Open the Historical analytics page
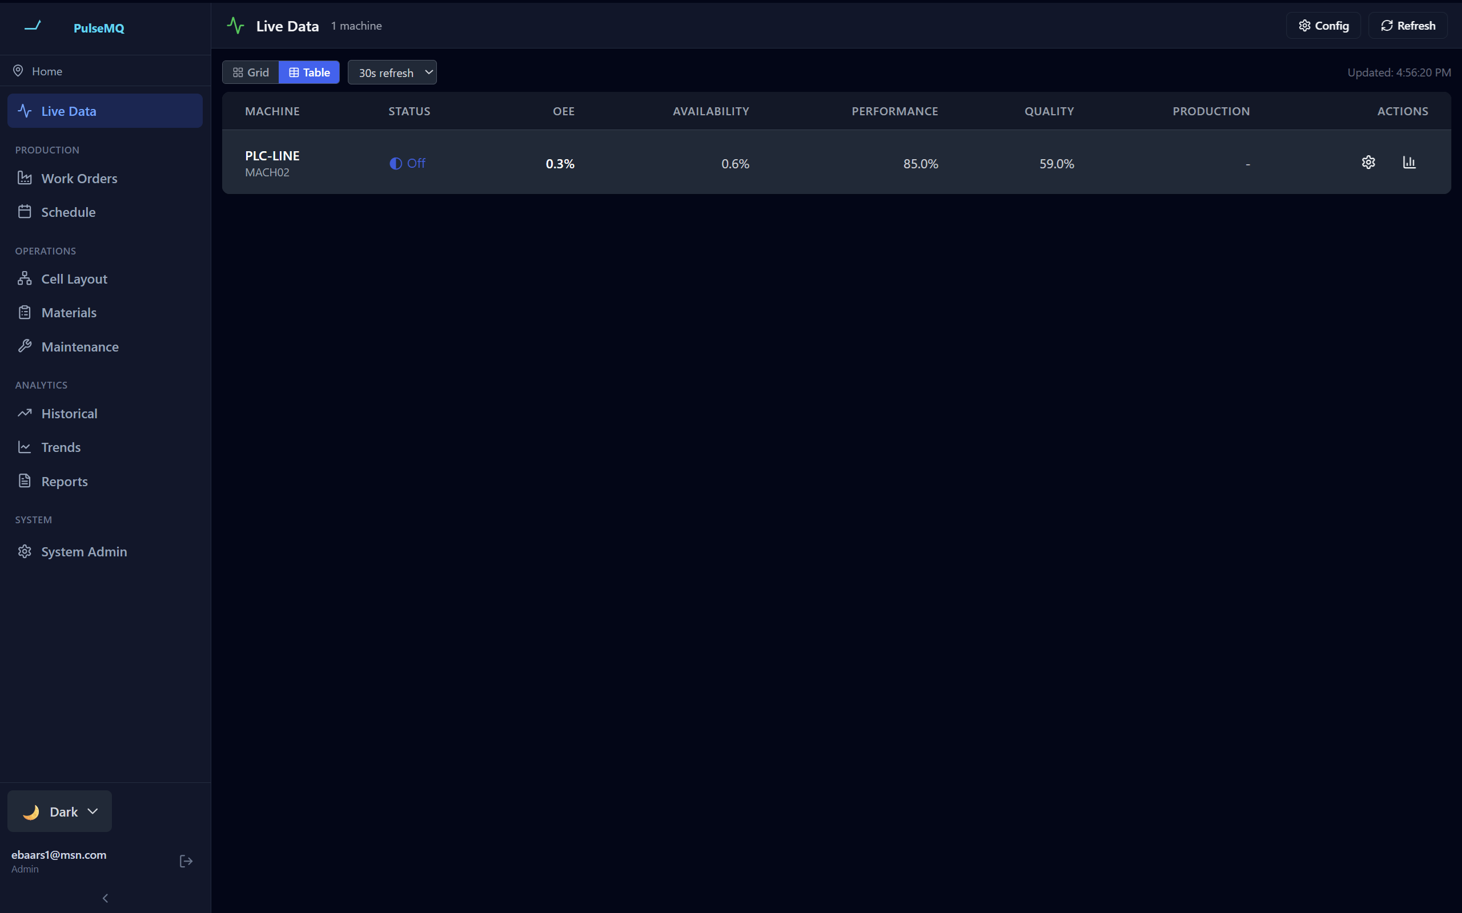The image size is (1462, 913). click(x=69, y=413)
